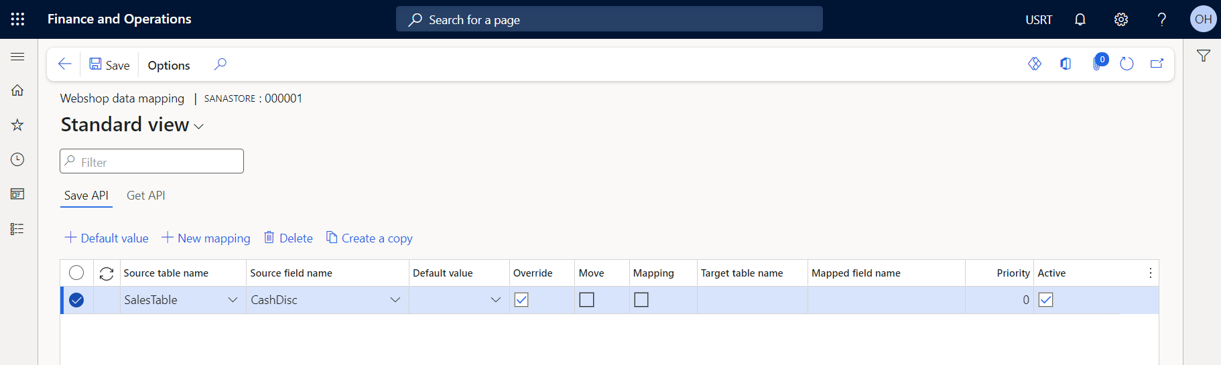Open the app launcher waffle menu
The width and height of the screenshot is (1221, 365).
click(18, 19)
